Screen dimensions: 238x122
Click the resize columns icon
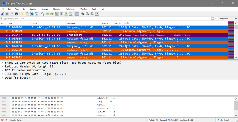click(x=97, y=14)
